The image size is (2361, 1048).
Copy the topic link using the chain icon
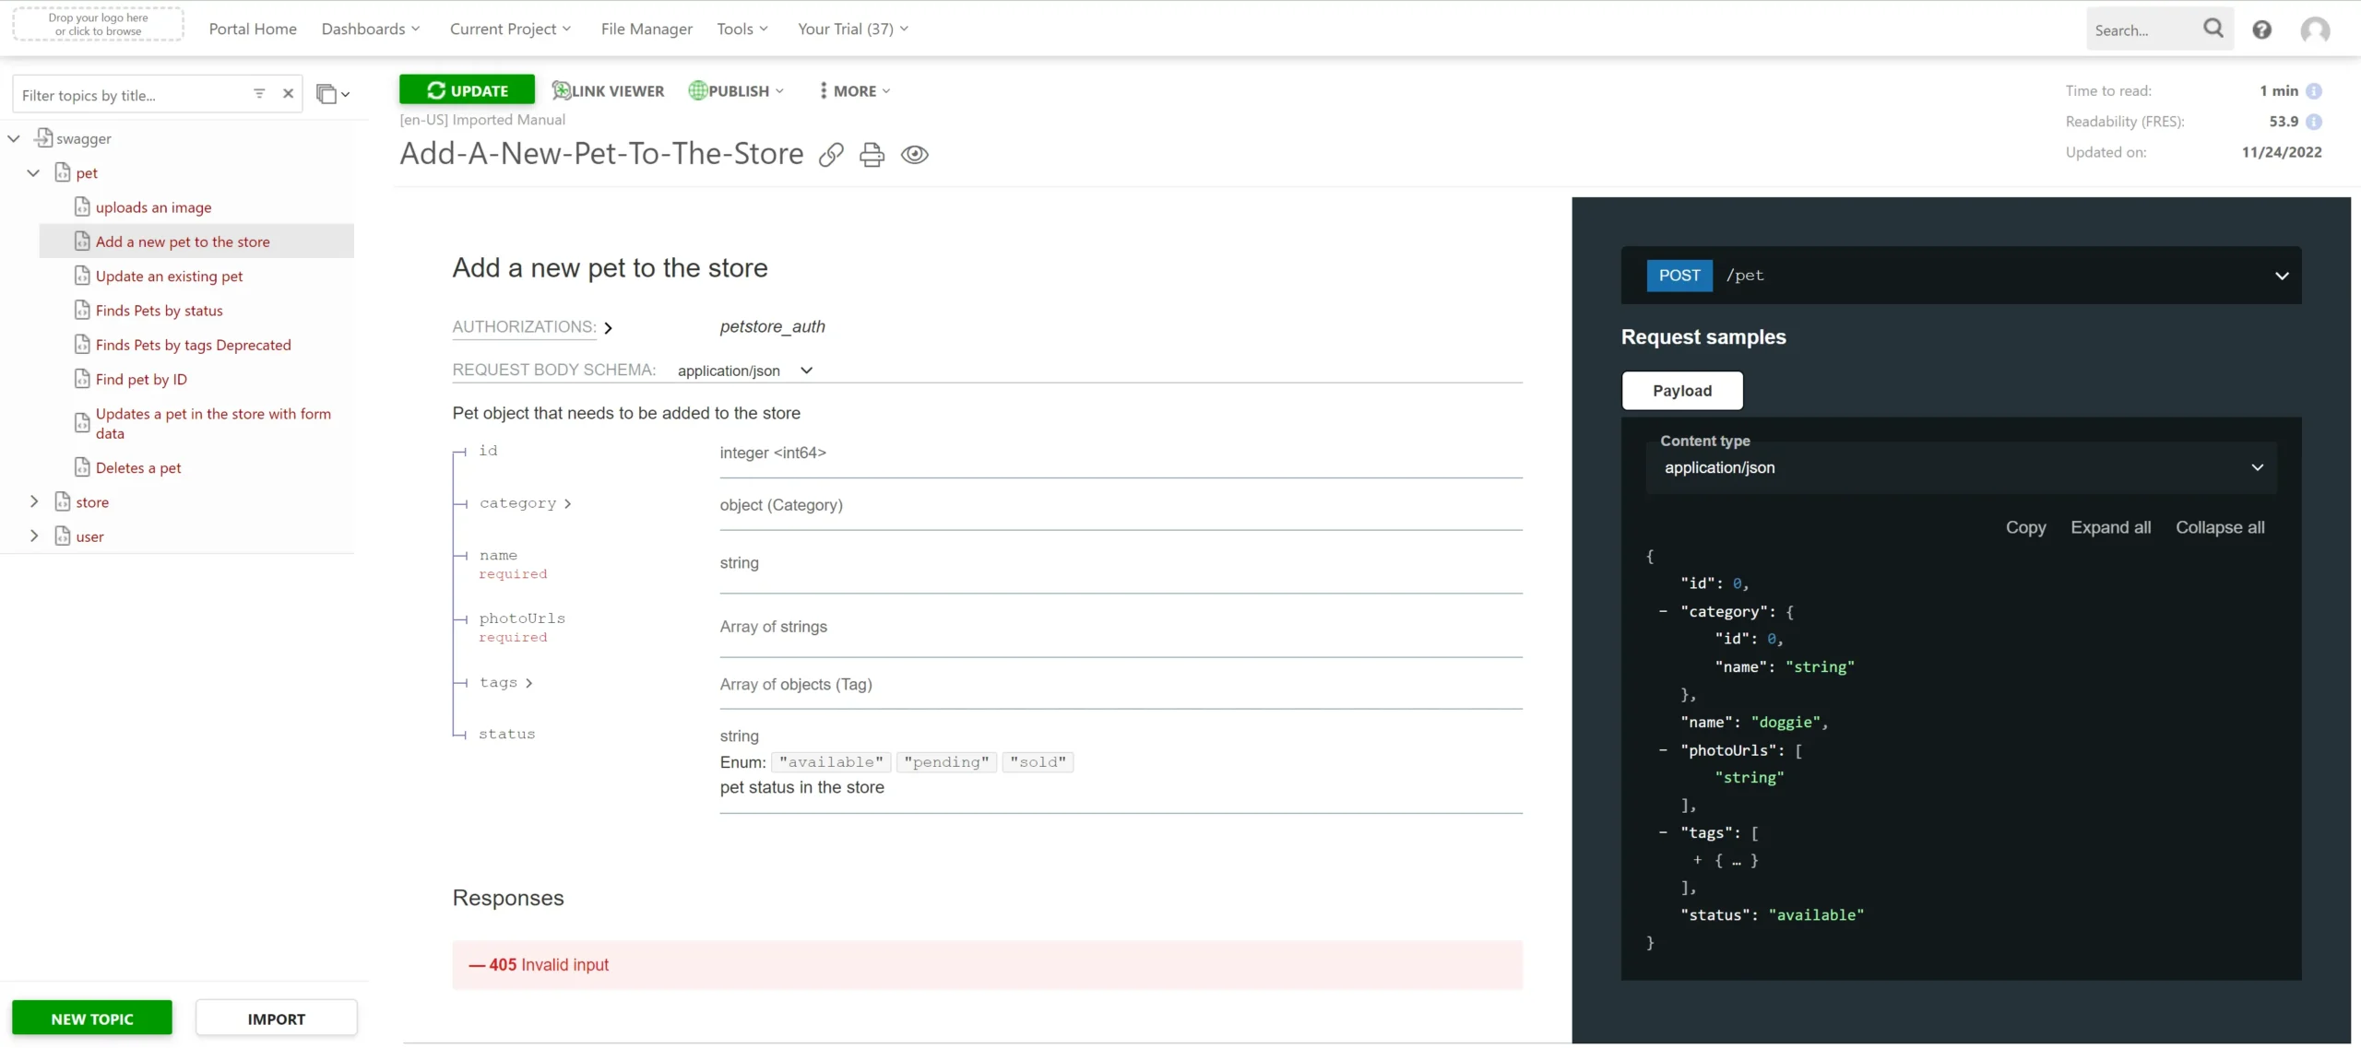coord(830,154)
